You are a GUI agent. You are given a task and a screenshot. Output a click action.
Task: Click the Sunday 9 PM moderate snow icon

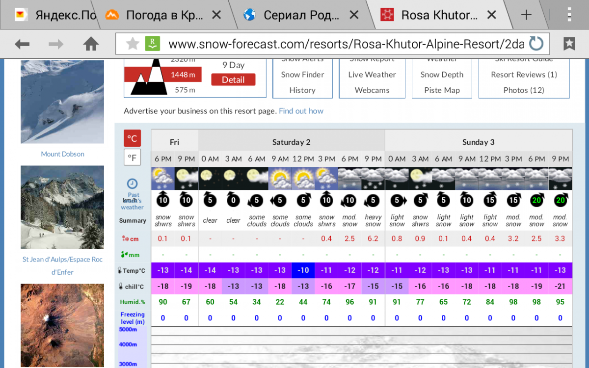[x=560, y=179]
